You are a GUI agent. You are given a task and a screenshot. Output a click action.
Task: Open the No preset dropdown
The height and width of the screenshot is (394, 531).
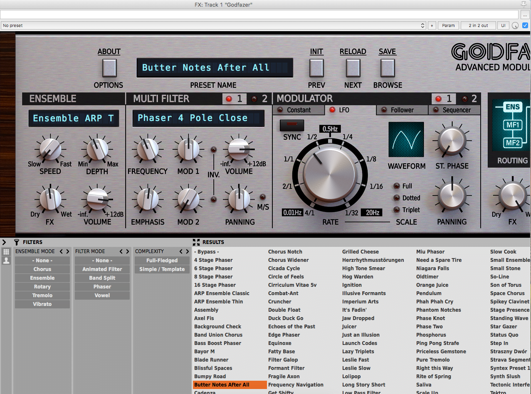(x=213, y=26)
